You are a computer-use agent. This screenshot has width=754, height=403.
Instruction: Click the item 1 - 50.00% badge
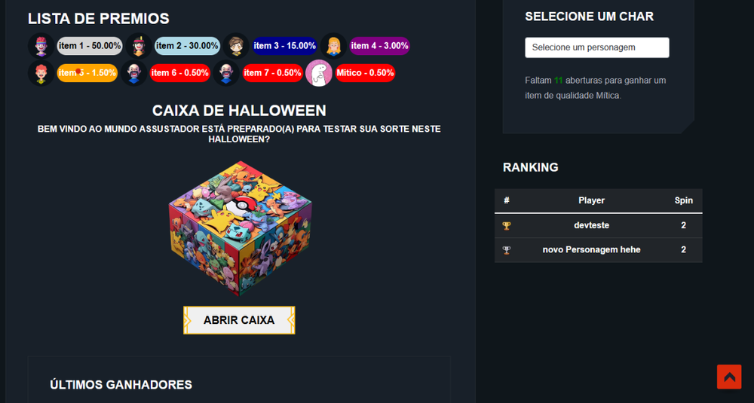(90, 46)
